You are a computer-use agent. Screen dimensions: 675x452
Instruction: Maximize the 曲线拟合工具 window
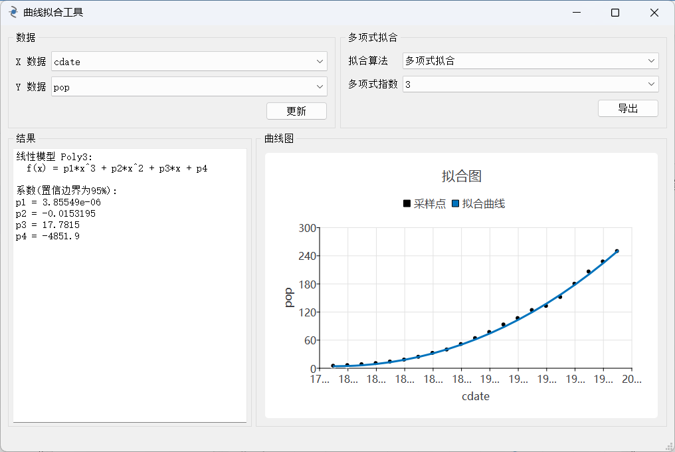pos(615,13)
